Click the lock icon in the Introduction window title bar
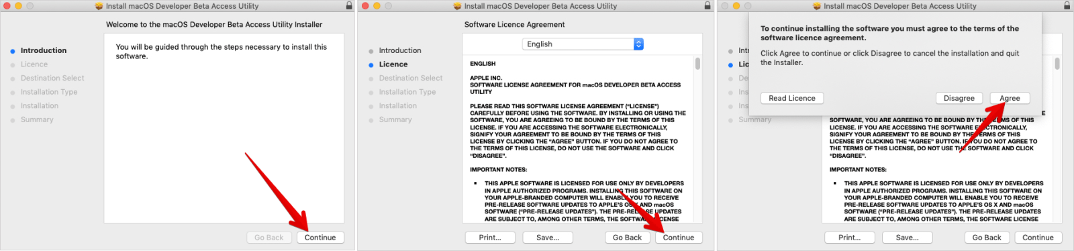 coord(349,5)
